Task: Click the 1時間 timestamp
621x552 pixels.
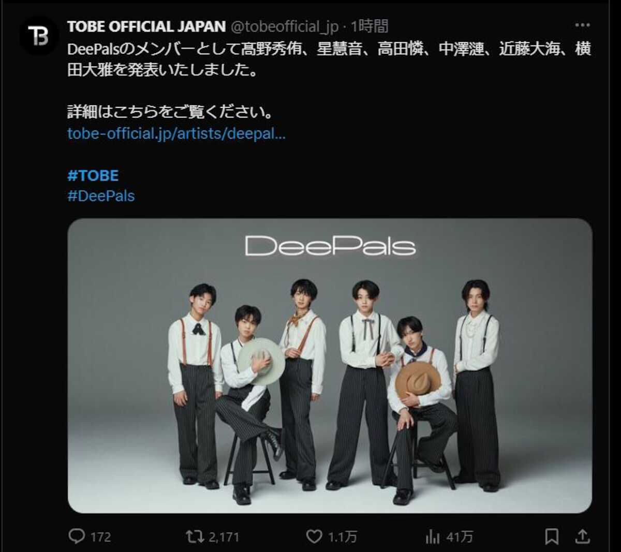Action: pyautogui.click(x=369, y=26)
